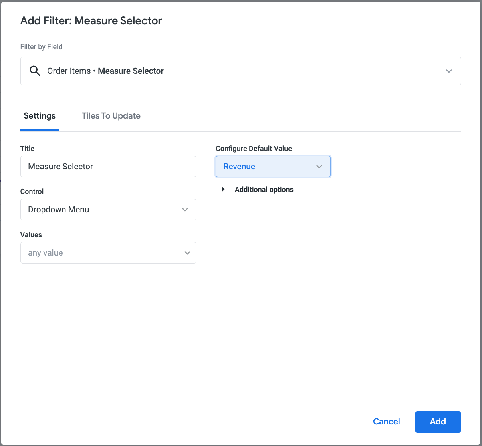The height and width of the screenshot is (446, 482).
Task: Click the chevron on the Control dropdown
Action: (185, 210)
